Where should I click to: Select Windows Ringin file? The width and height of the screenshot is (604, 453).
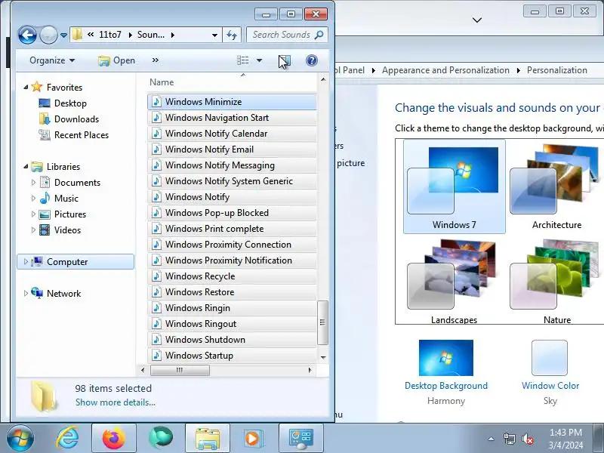[x=232, y=308]
